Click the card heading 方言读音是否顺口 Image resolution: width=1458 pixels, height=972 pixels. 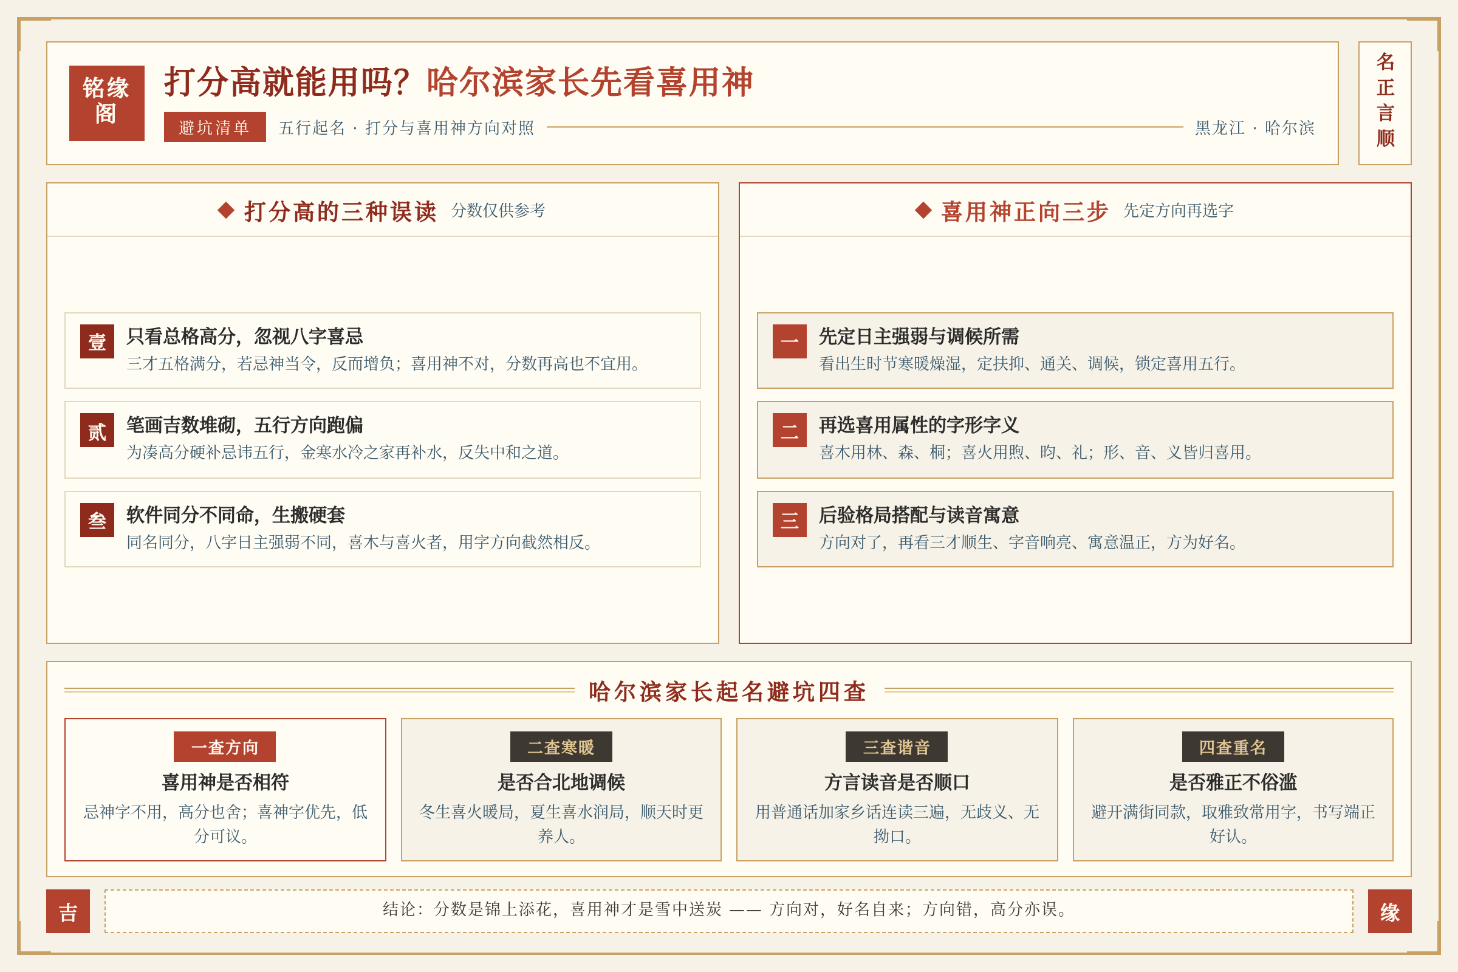897,782
